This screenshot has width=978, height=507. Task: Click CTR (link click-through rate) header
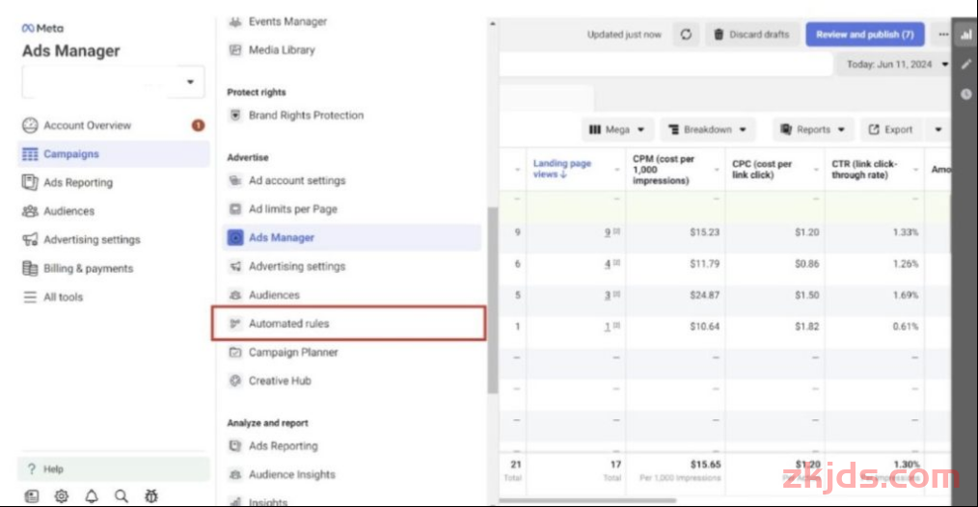pos(864,170)
